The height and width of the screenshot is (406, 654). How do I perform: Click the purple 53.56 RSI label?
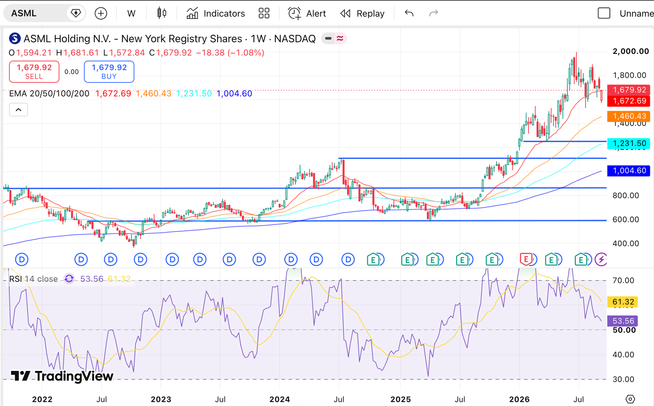(623, 321)
